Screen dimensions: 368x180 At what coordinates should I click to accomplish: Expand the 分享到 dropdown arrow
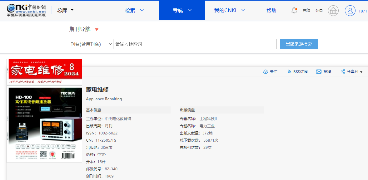tap(361, 72)
